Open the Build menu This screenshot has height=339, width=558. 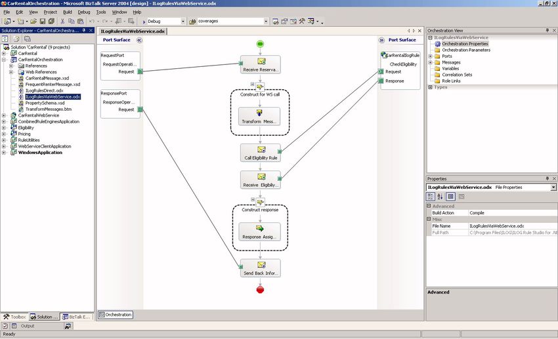(67, 12)
